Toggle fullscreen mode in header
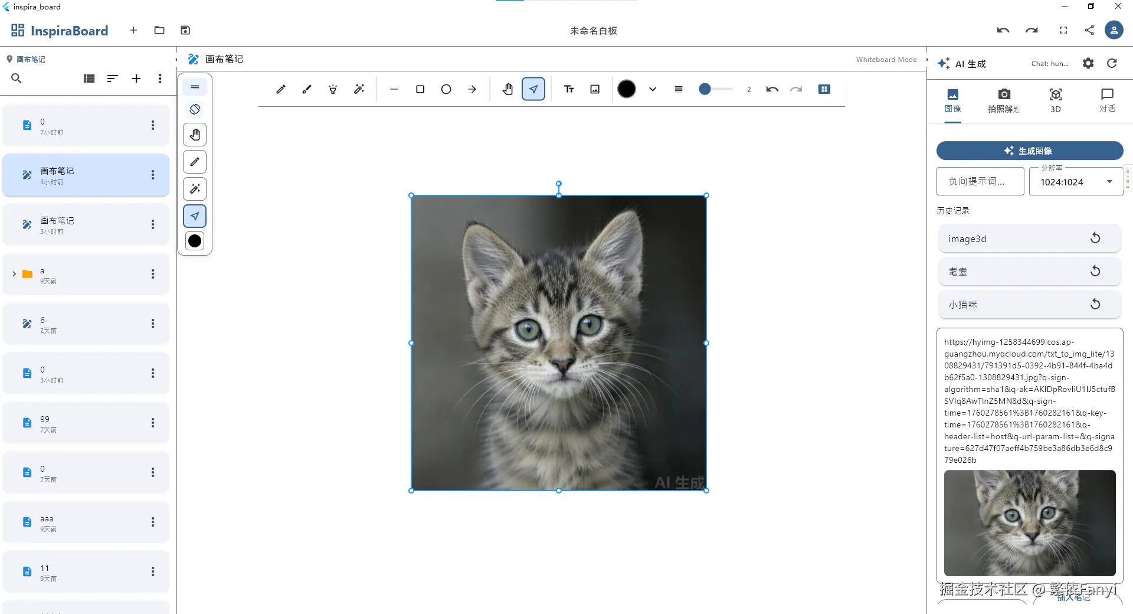This screenshot has height=614, width=1133. point(1063,30)
